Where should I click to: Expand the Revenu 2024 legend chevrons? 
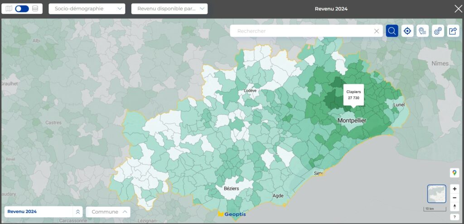[x=78, y=212]
